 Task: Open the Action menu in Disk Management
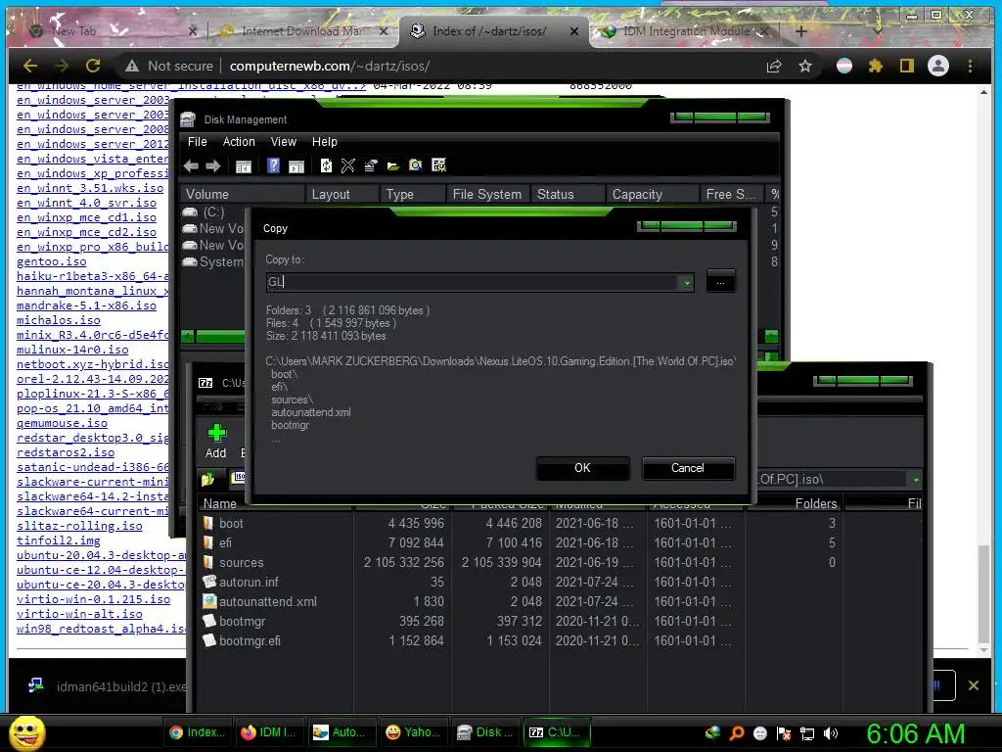(239, 142)
